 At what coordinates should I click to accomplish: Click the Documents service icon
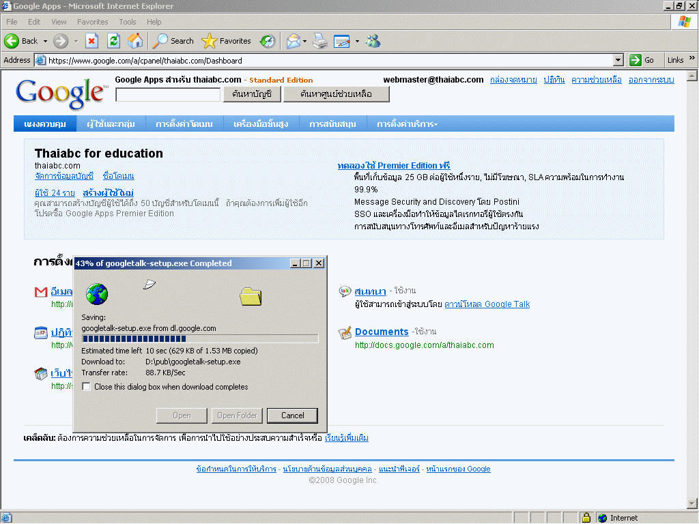[345, 332]
